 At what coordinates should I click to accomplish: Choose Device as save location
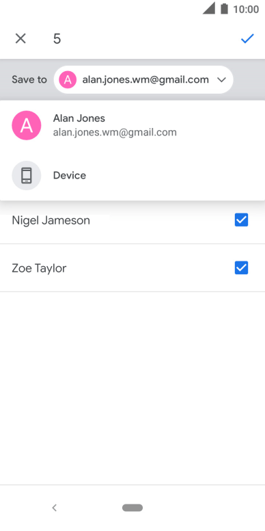click(132, 175)
